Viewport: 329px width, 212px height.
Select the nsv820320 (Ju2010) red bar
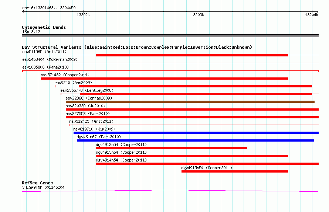[x=192, y=110]
